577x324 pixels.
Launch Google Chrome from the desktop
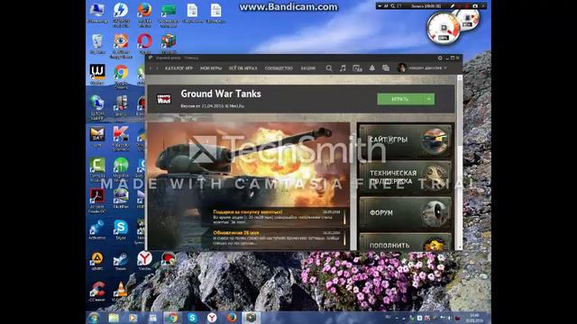(121, 76)
